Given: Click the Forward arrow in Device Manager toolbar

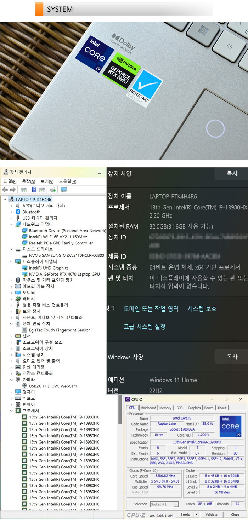Looking at the screenshot, I should pyautogui.click(x=13, y=190).
